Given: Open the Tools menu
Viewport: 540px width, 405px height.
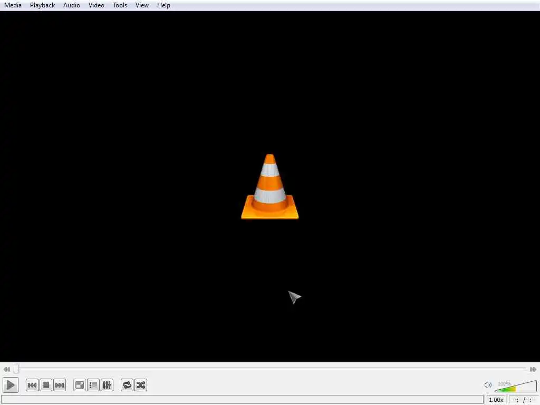Looking at the screenshot, I should pyautogui.click(x=120, y=5).
